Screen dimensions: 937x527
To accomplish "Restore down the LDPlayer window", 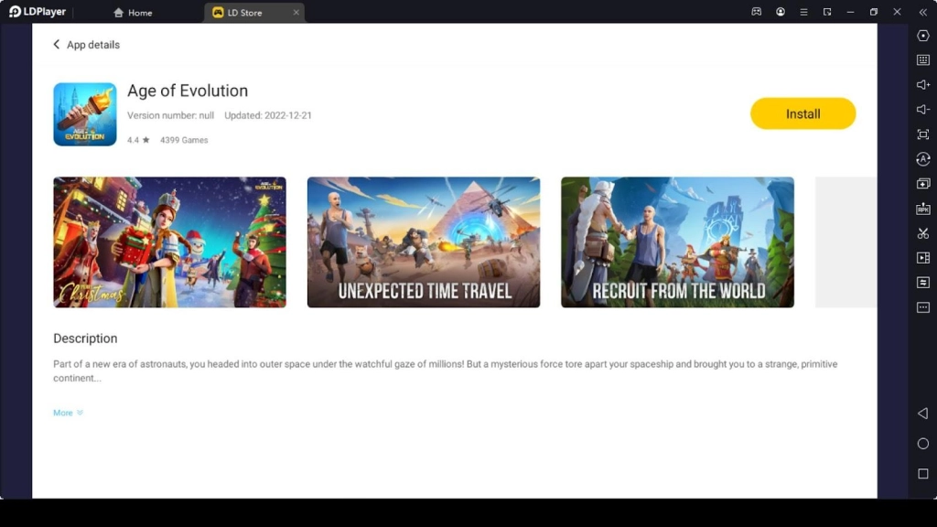I will (874, 12).
